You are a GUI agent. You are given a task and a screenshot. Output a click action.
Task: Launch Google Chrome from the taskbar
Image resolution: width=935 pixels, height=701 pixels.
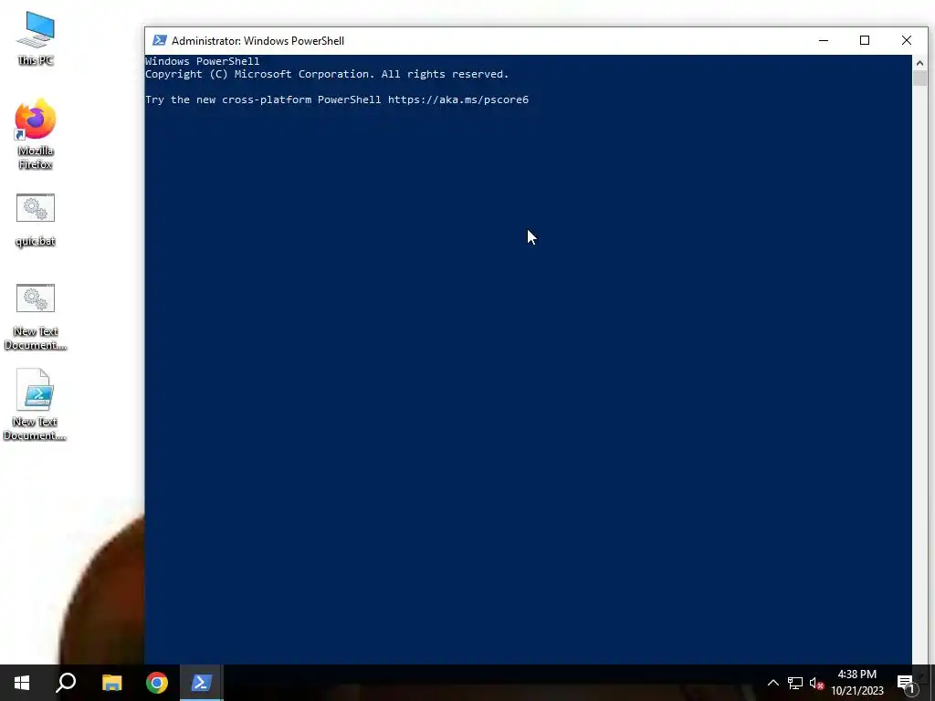[157, 683]
